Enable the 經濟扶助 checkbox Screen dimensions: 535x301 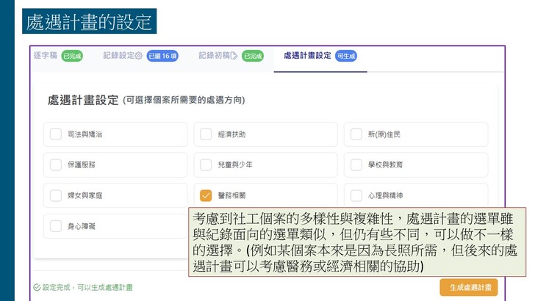[206, 134]
